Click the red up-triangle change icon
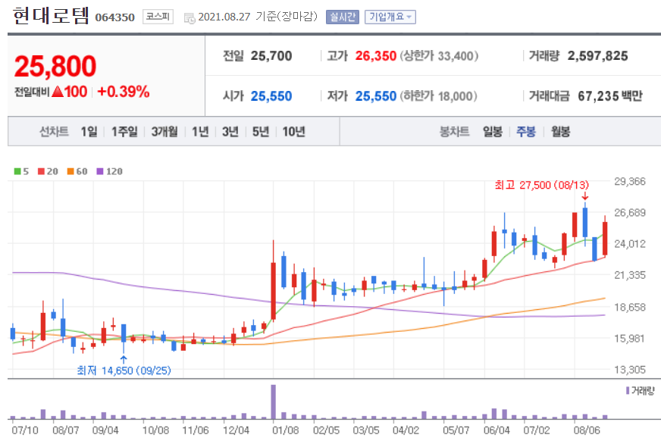 [x=58, y=92]
